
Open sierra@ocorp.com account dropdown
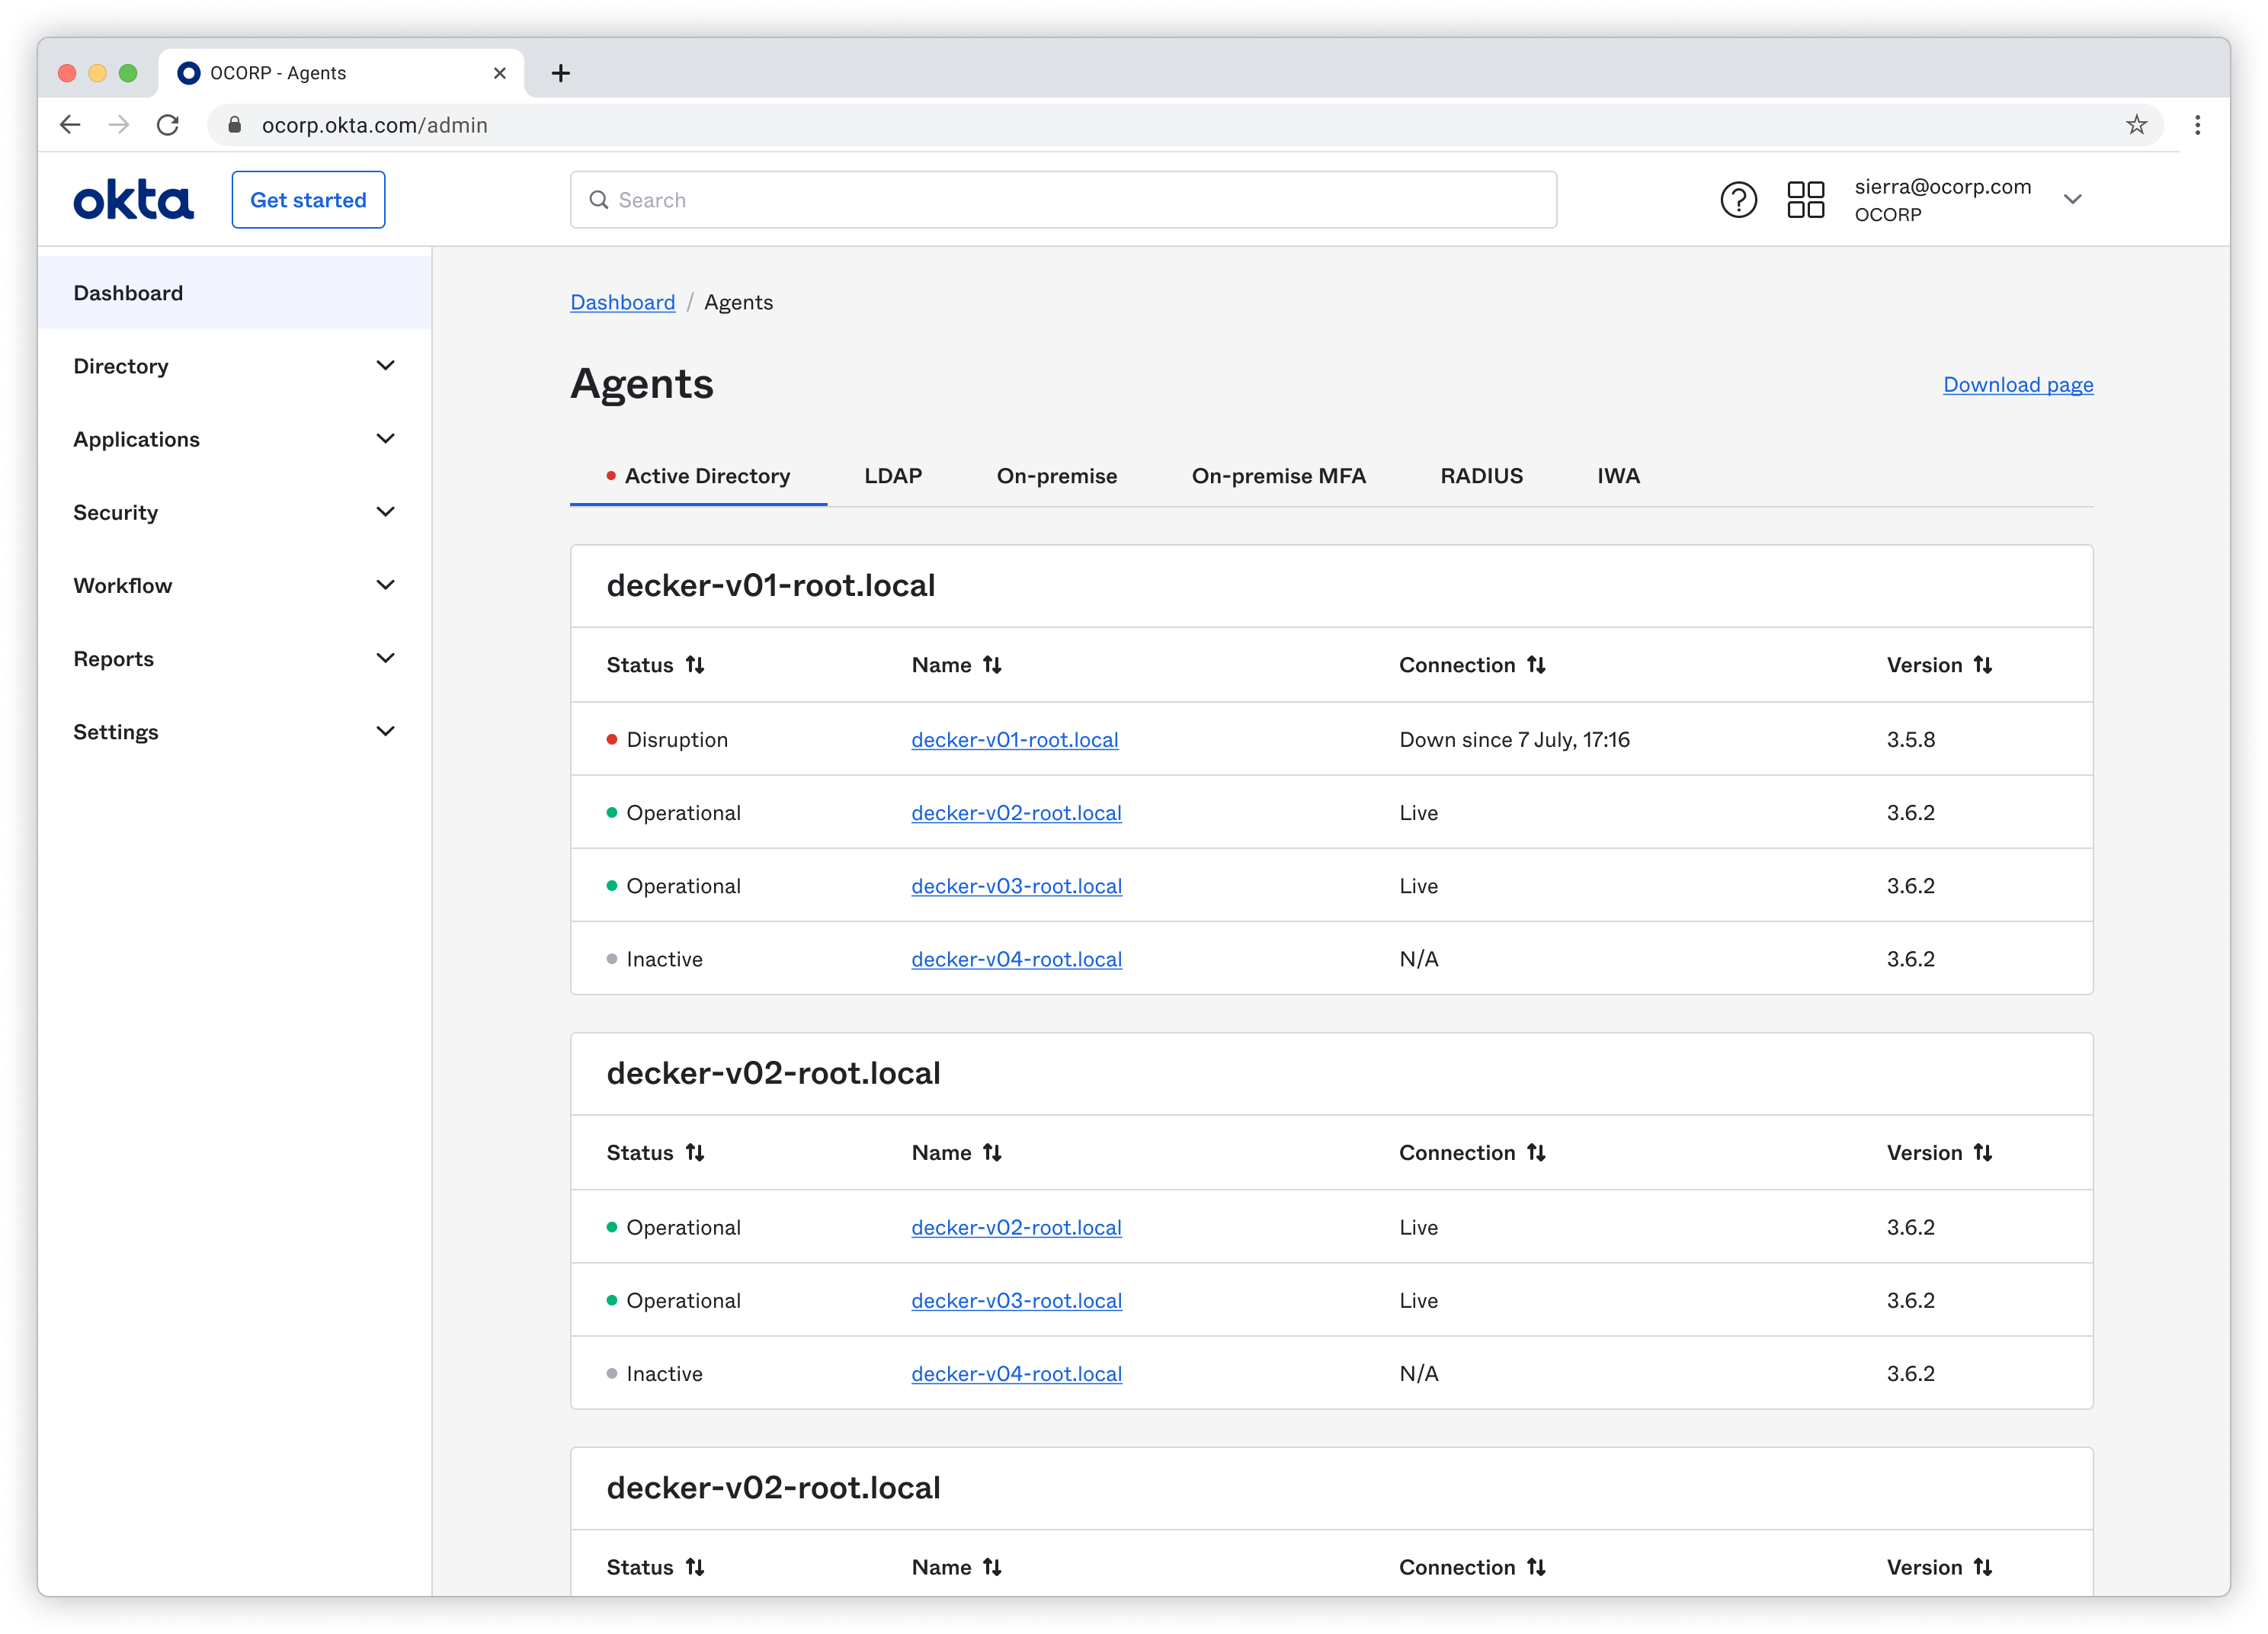[x=2072, y=200]
